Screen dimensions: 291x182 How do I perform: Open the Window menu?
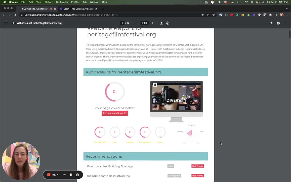point(94,2)
